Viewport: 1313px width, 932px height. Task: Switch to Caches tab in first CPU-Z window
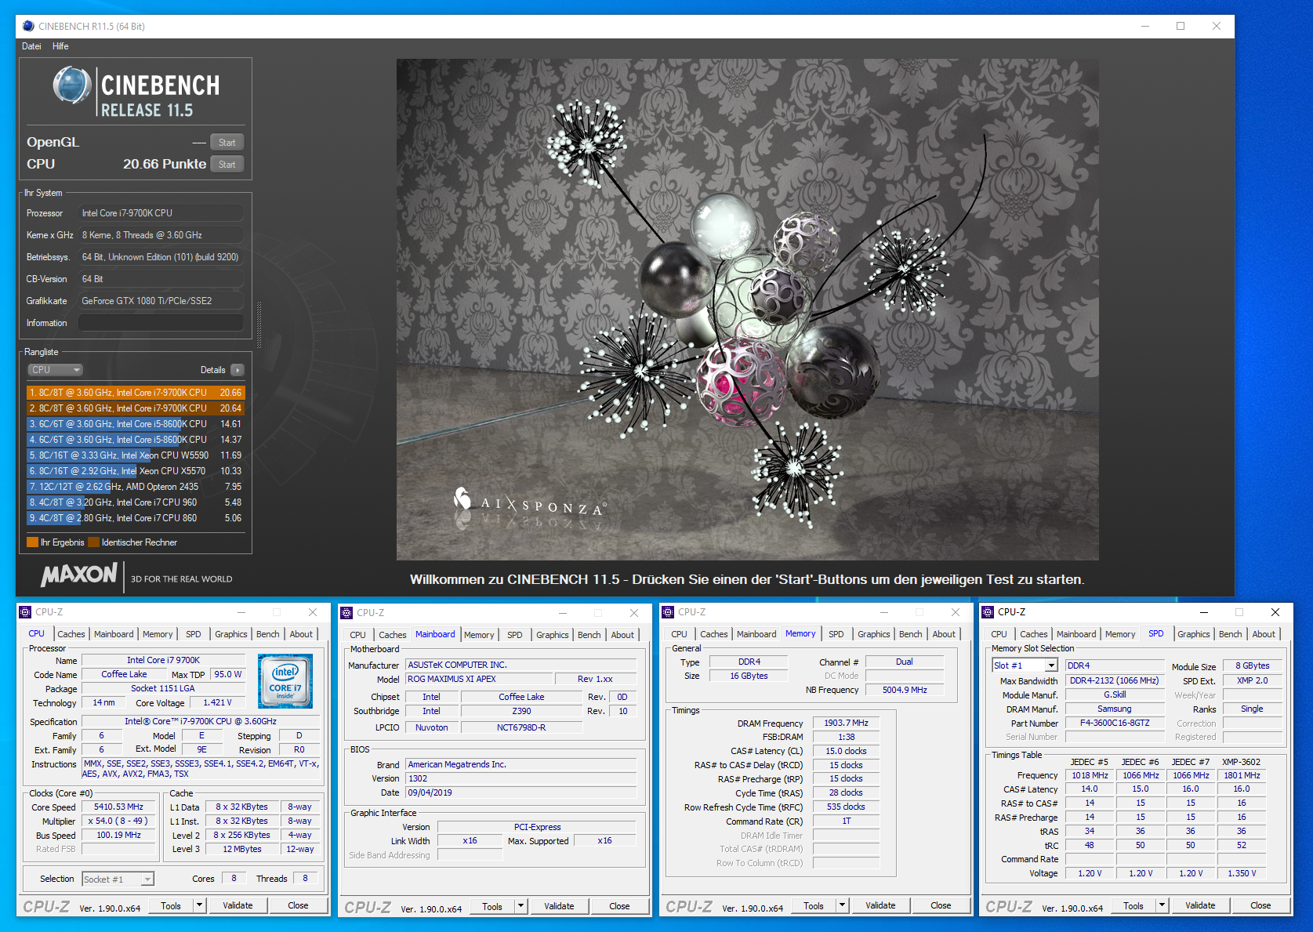point(71,634)
